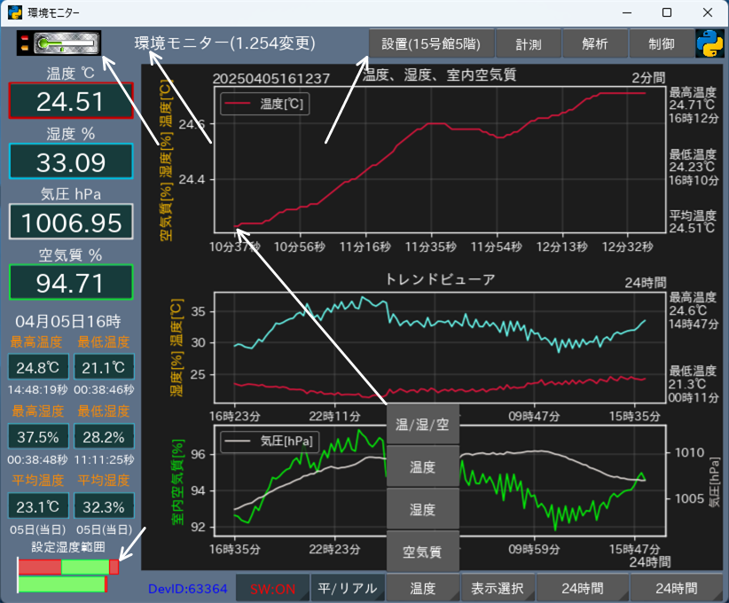Click the 環境モニター title bar app icon
The image size is (729, 603).
pyautogui.click(x=14, y=12)
